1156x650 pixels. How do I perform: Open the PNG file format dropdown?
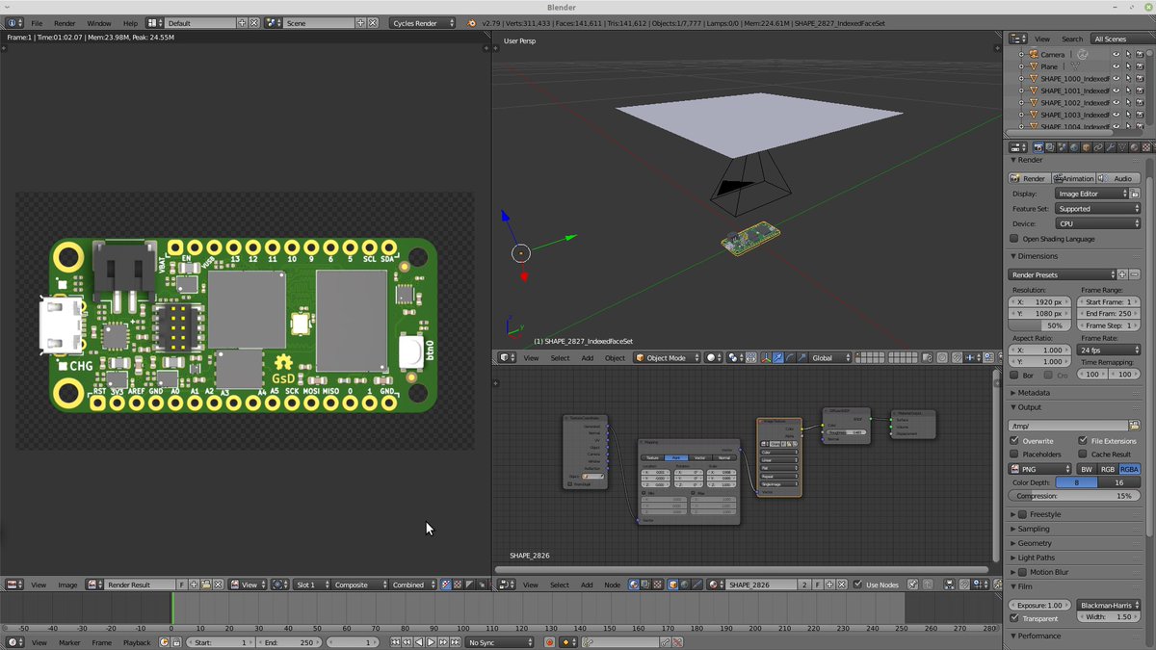[x=1039, y=469]
